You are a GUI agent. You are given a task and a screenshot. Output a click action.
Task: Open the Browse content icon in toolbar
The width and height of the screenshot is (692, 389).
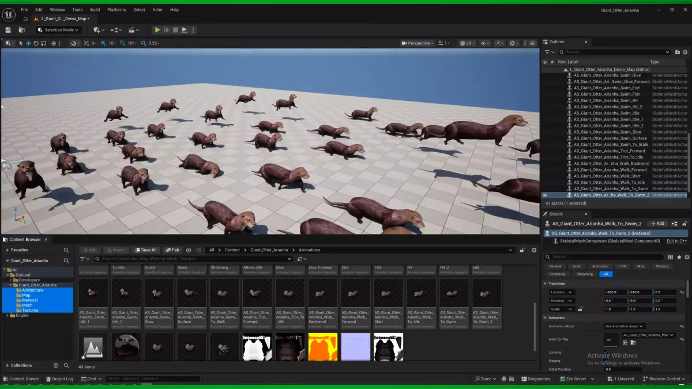(x=22, y=30)
